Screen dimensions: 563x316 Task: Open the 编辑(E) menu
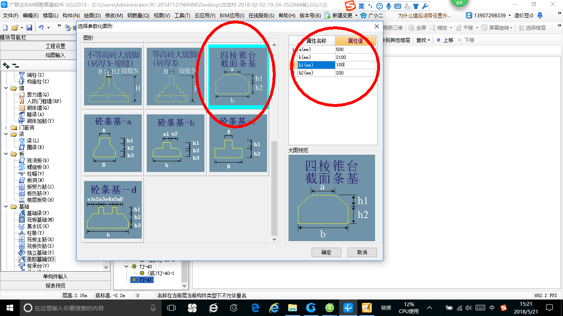pyautogui.click(x=30, y=16)
